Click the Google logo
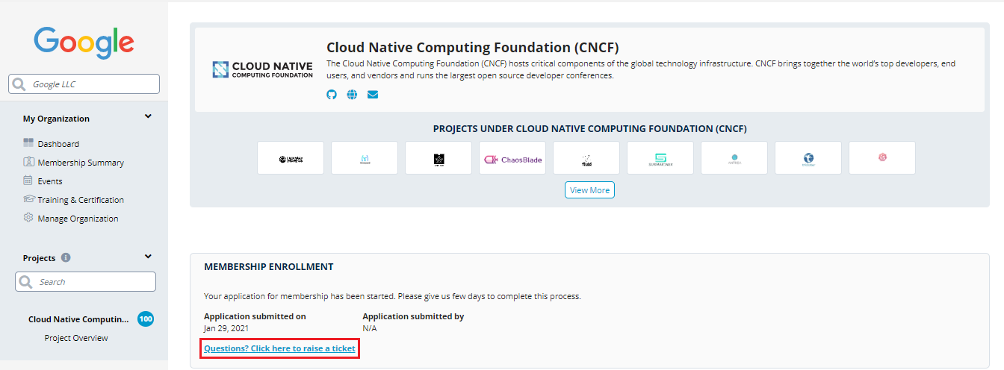The height and width of the screenshot is (370, 1004). coord(84,43)
